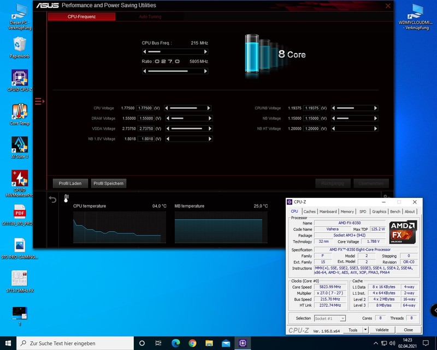Click the CPU-Z icon on the taskbar

(243, 343)
